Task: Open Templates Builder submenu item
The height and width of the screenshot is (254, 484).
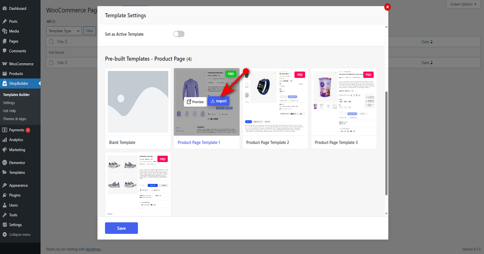Action: [x=16, y=95]
